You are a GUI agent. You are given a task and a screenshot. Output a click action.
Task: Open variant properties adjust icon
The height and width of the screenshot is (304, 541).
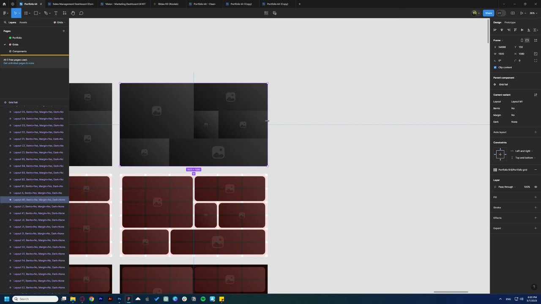(x=536, y=95)
